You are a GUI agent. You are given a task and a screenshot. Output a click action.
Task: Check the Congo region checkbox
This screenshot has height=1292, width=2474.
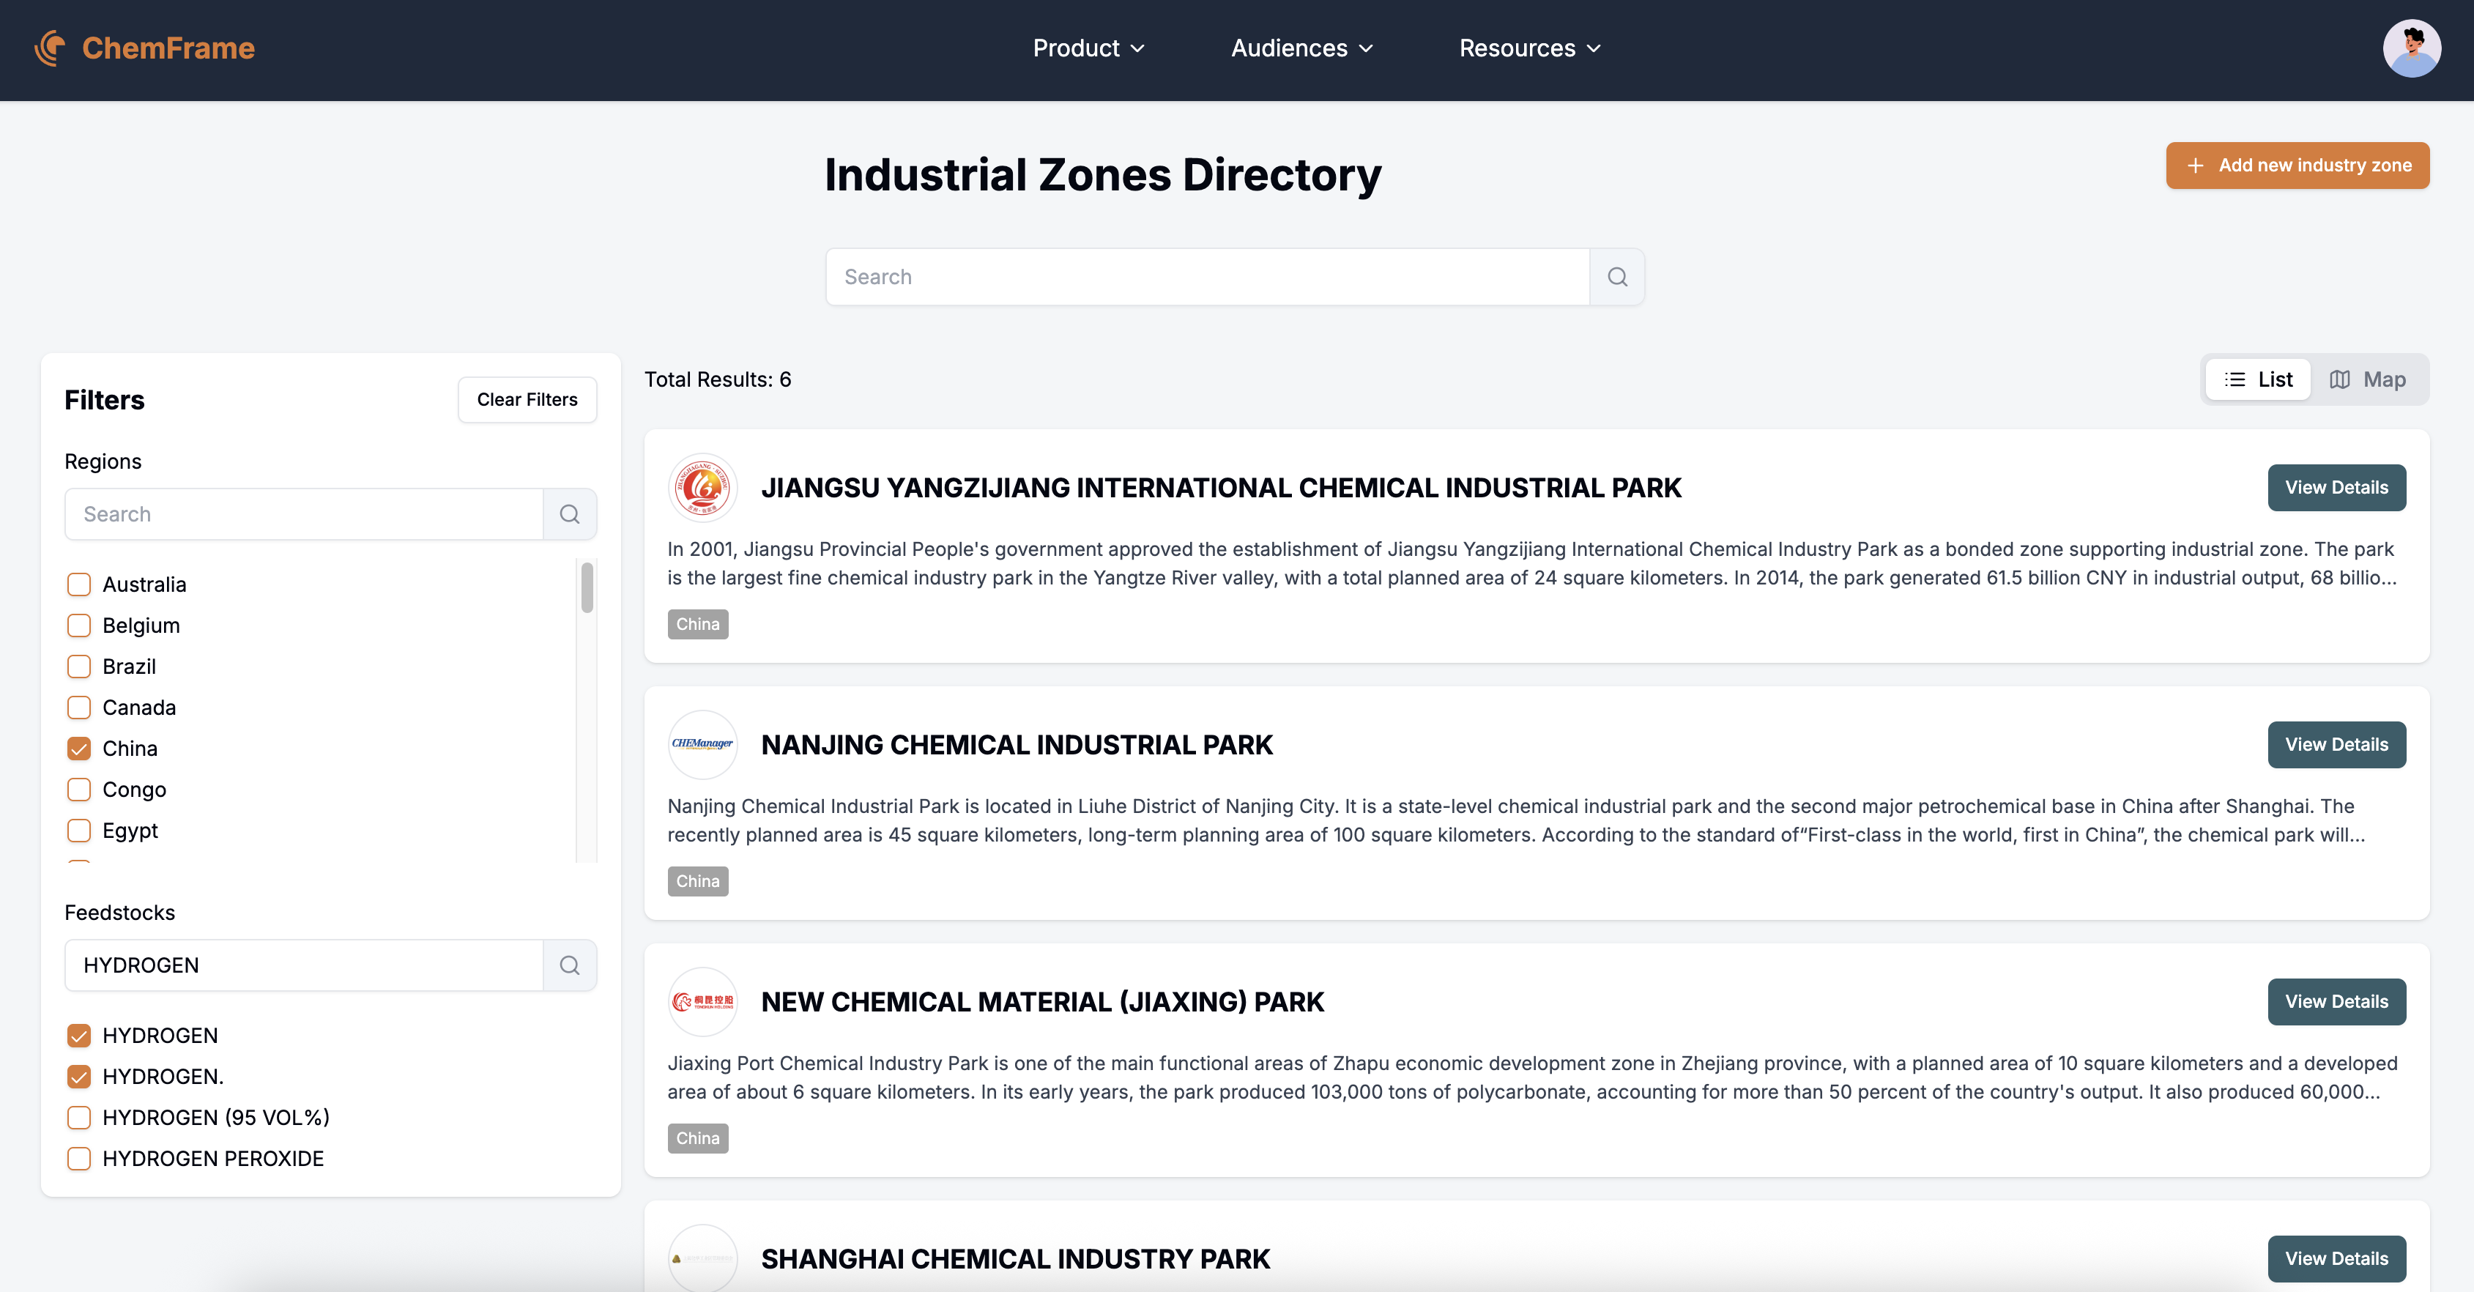(79, 790)
